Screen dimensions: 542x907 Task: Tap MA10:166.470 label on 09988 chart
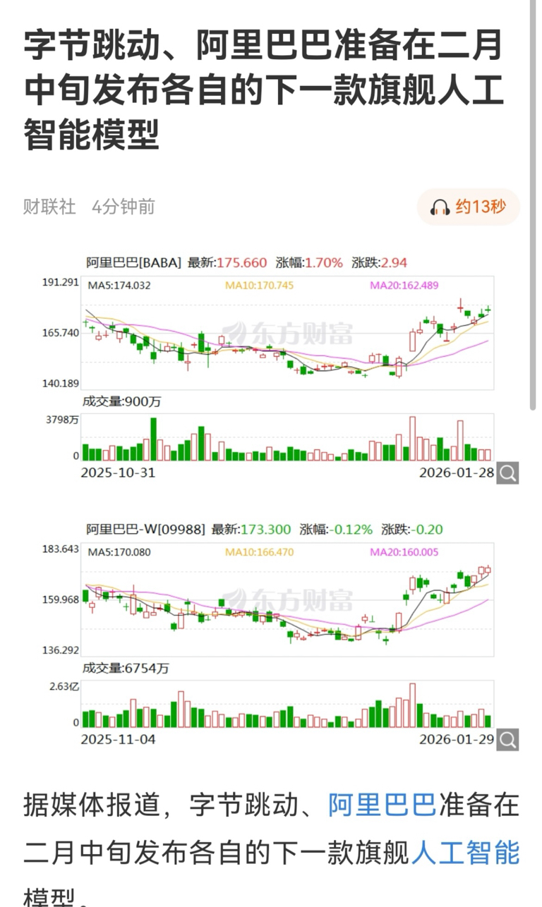[x=259, y=552]
